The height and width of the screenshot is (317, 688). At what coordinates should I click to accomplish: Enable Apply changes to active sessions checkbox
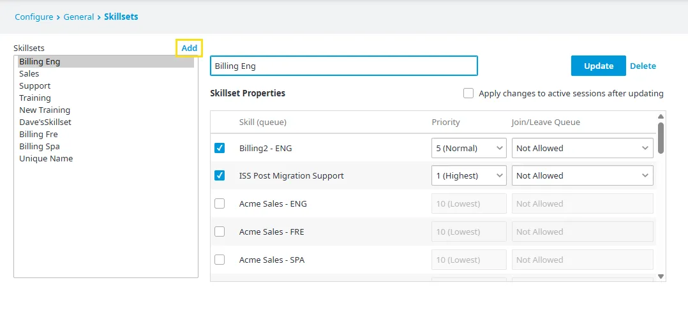468,93
